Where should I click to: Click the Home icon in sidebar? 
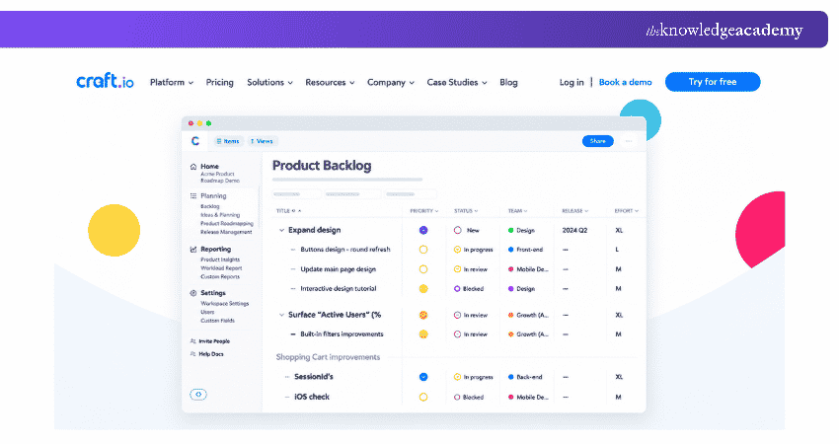pyautogui.click(x=193, y=167)
